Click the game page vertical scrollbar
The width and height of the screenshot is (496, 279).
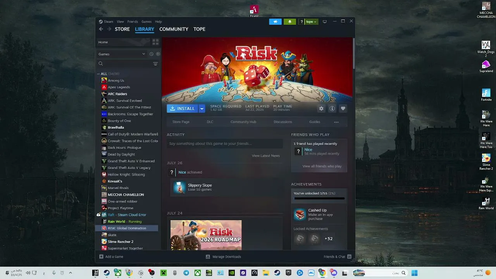353,54
